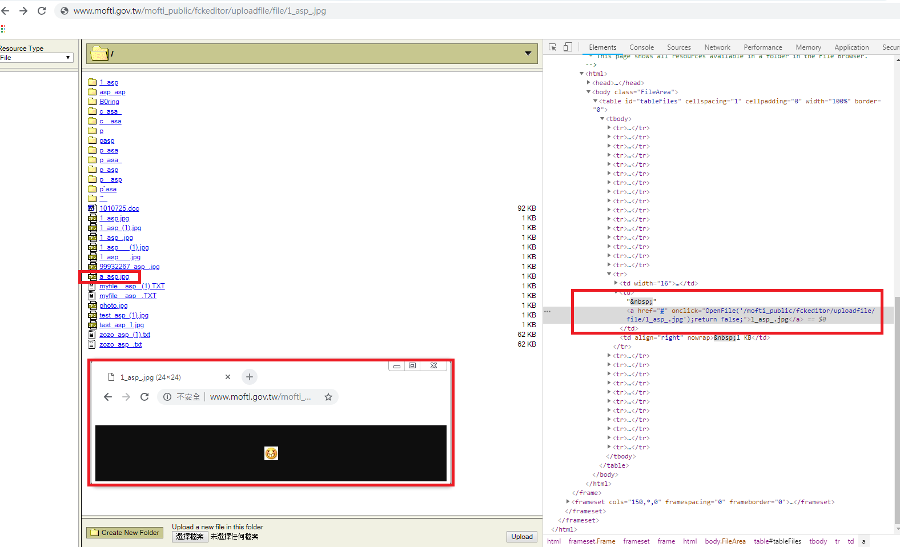Expand the <td width=16> node
Screen dimensions: 900x547
[616, 283]
